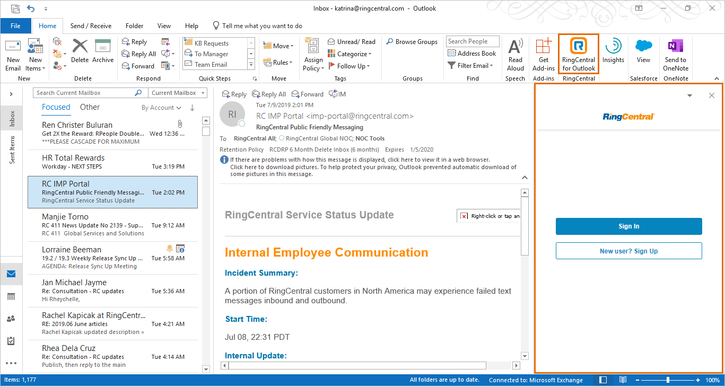Archive the selected email
The width and height of the screenshot is (725, 387).
coord(103,52)
